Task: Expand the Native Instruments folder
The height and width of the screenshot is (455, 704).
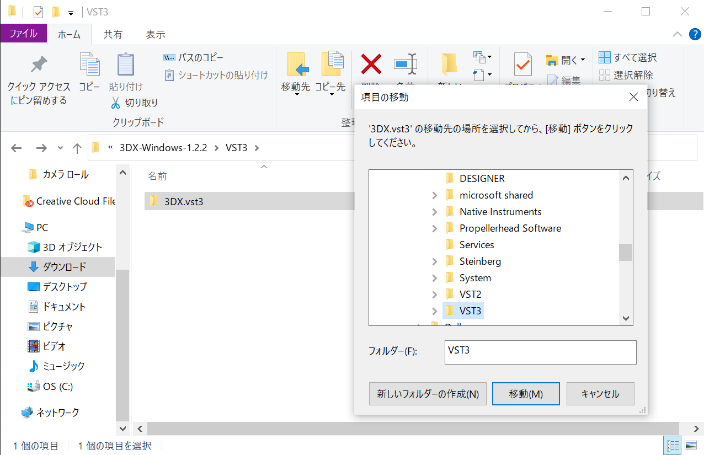Action: click(435, 212)
